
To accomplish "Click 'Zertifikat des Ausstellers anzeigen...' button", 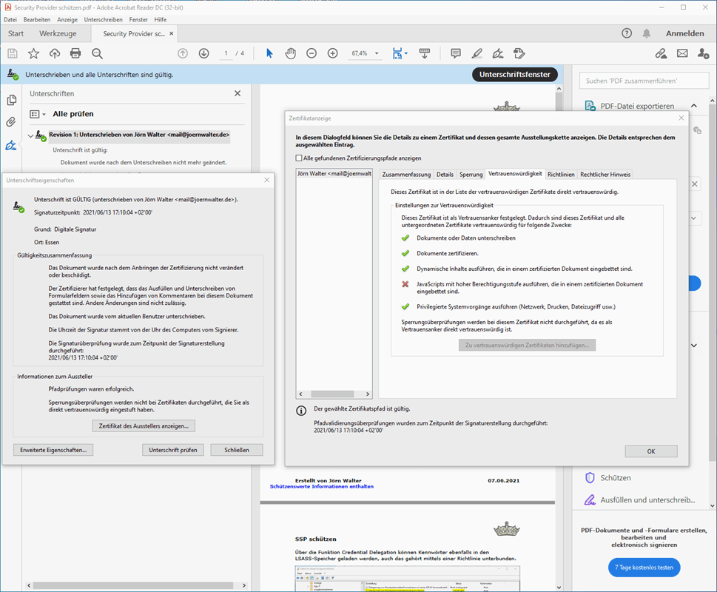I will pos(144,425).
